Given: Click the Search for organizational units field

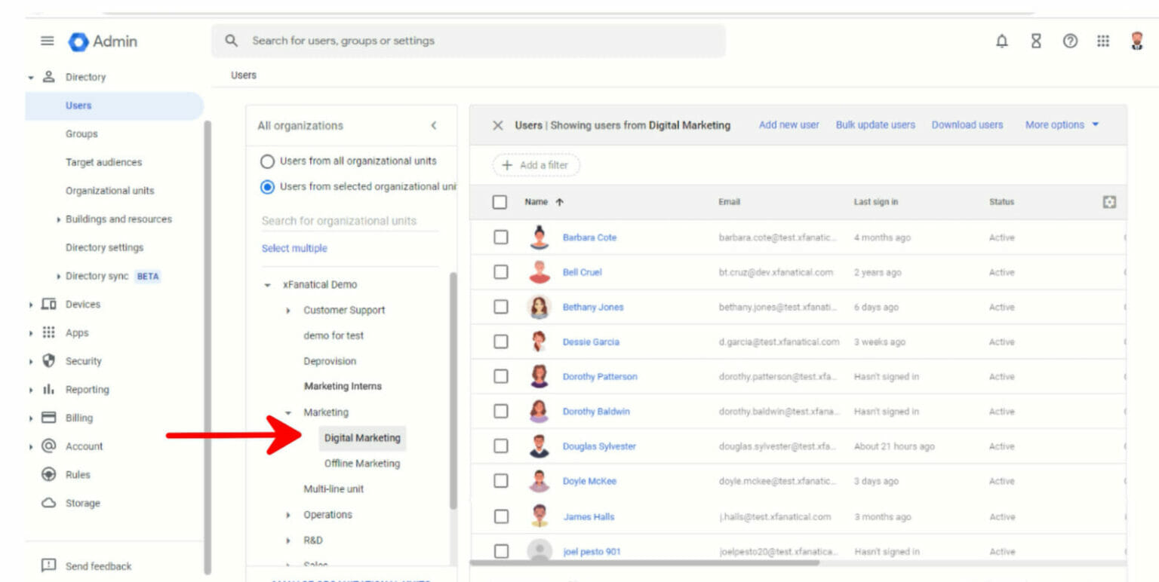Looking at the screenshot, I should pos(341,220).
